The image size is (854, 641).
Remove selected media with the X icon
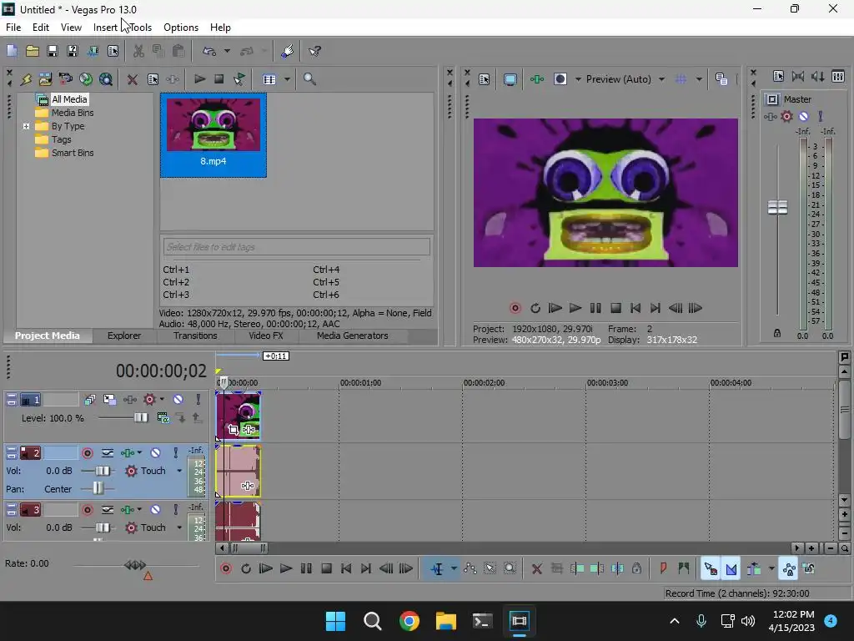click(132, 79)
